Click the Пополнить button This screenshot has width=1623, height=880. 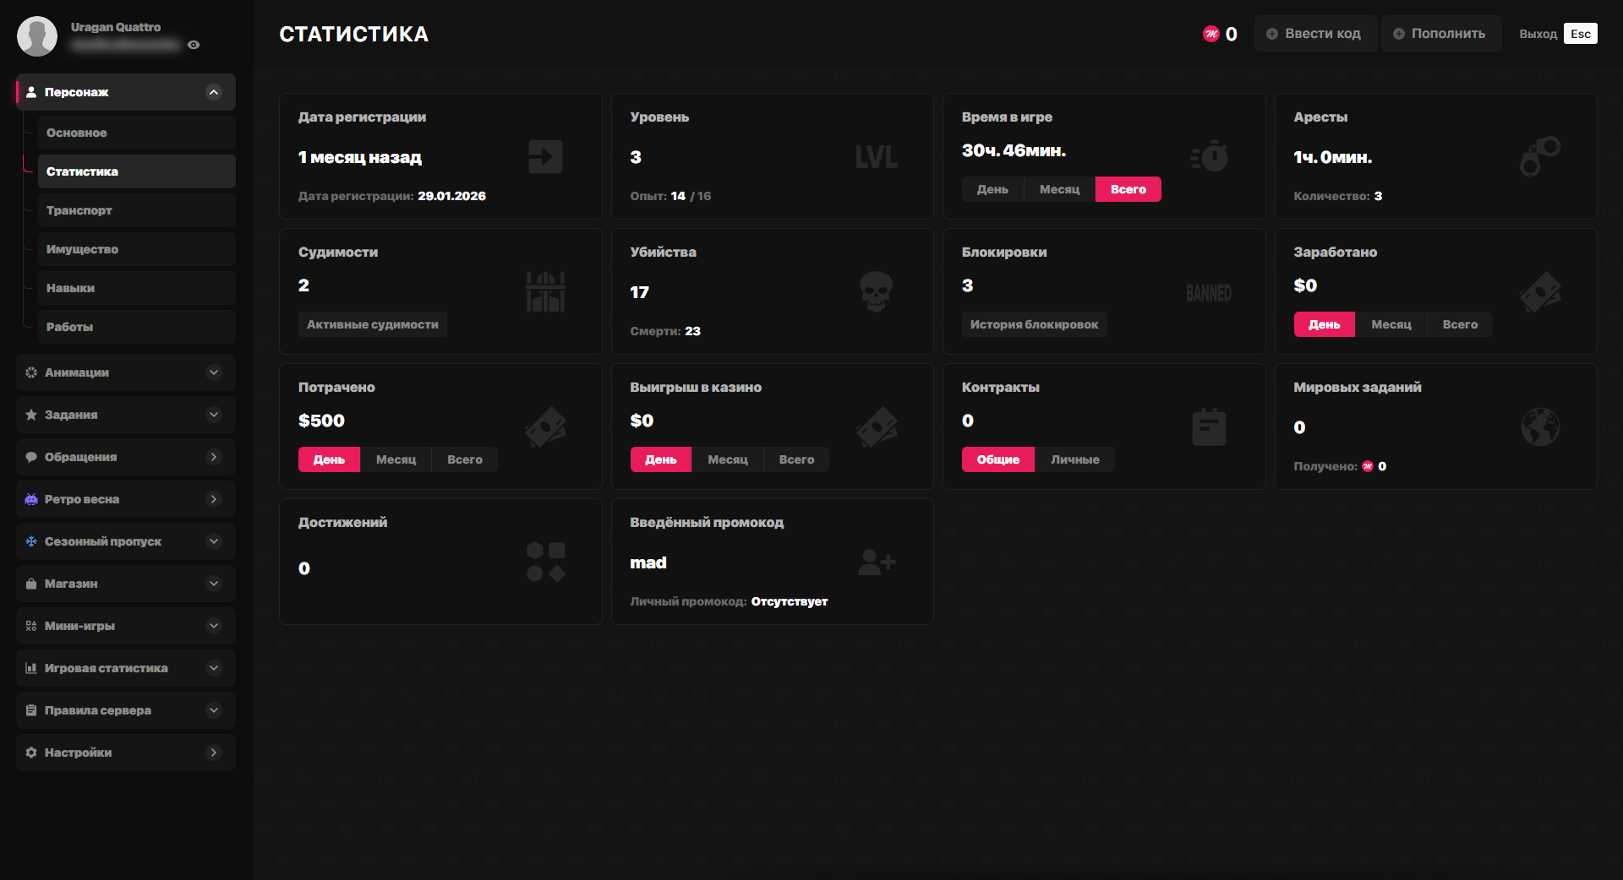click(x=1440, y=34)
